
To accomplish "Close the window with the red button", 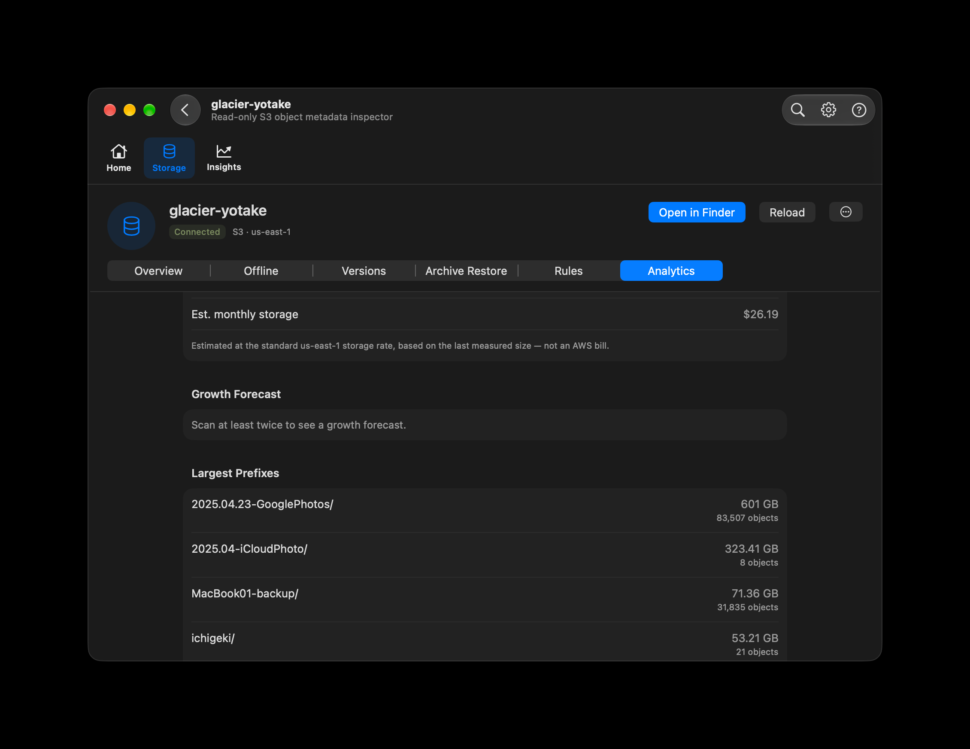I will point(110,110).
